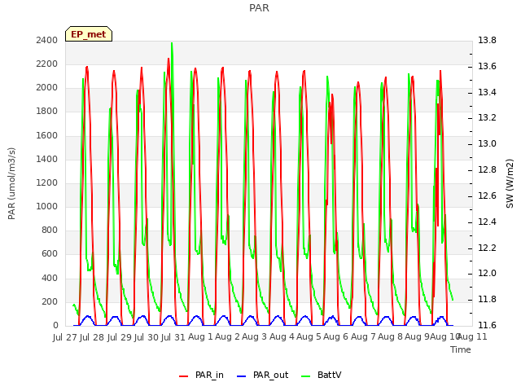Click the 'Time' x-axis label

tap(461, 349)
